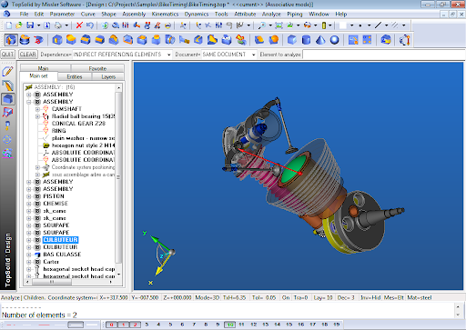Toggle layer 1 button in layer bar
Viewport: 466px width, 330px height.
pyautogui.click(x=123, y=325)
